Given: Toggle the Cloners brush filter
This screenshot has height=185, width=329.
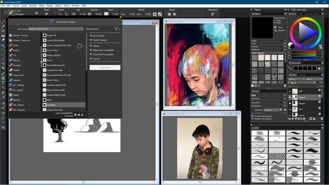Looking at the screenshot, I should coord(91,59).
